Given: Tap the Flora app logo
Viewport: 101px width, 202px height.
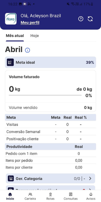Looking at the screenshot, I should point(11,19).
